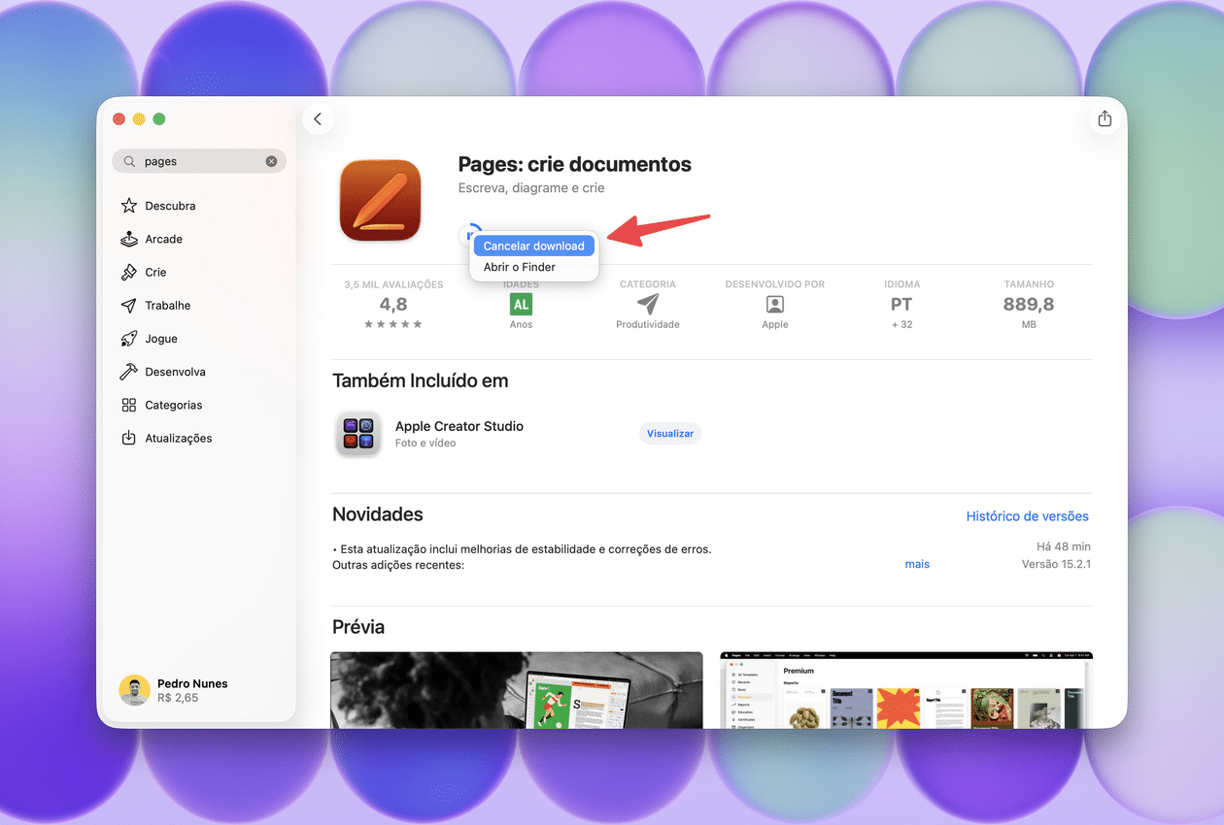Viewport: 1224px width, 825px height.
Task: Open the Descubra section in the sidebar
Action: point(170,206)
